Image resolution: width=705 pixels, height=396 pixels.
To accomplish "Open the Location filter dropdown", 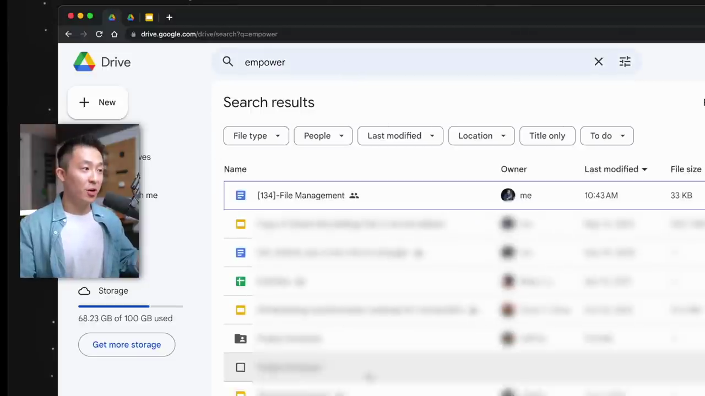I will [481, 136].
